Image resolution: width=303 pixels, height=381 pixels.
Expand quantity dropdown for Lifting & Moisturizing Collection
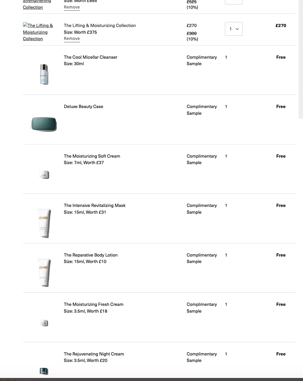point(233,29)
